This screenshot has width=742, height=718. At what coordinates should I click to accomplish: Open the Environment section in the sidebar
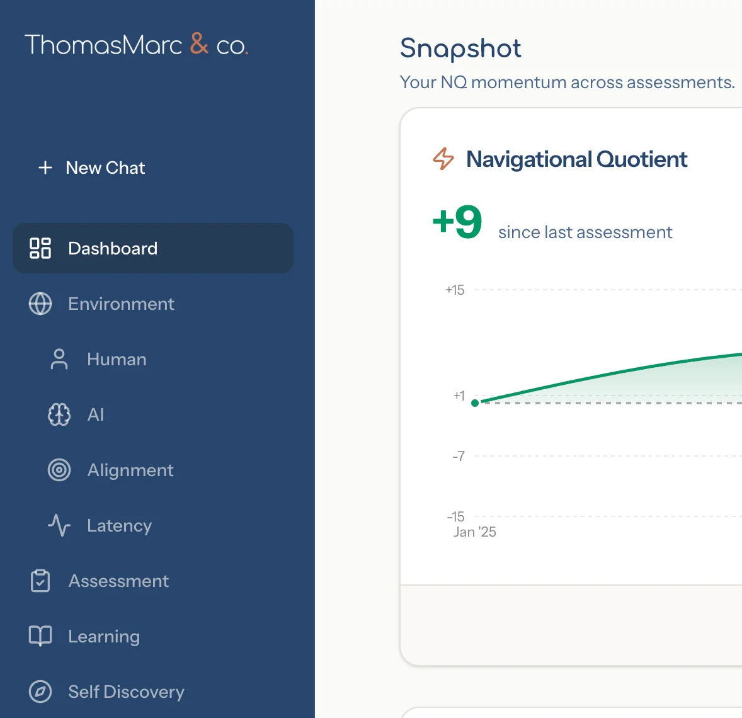121,304
